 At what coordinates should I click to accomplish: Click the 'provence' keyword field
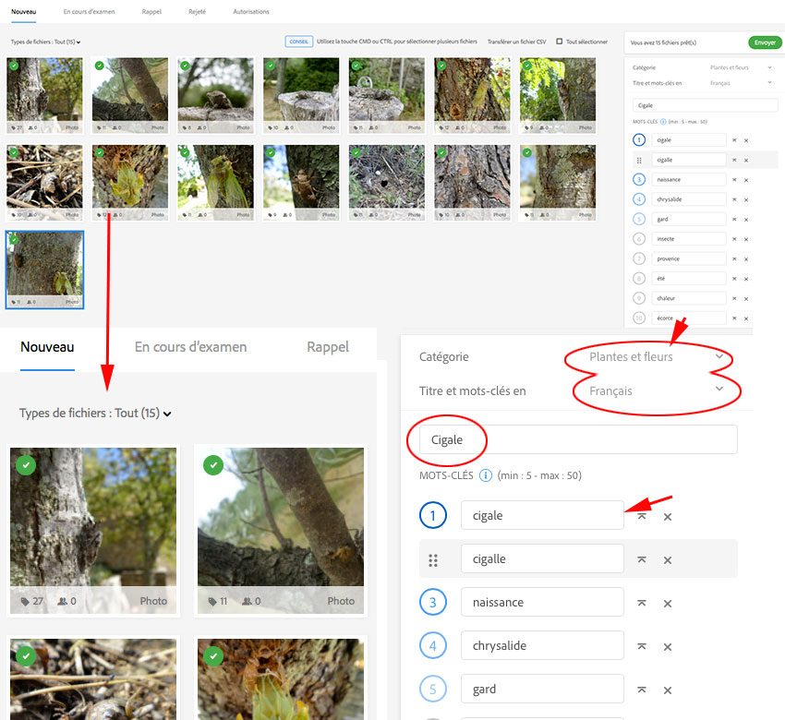coord(689,258)
